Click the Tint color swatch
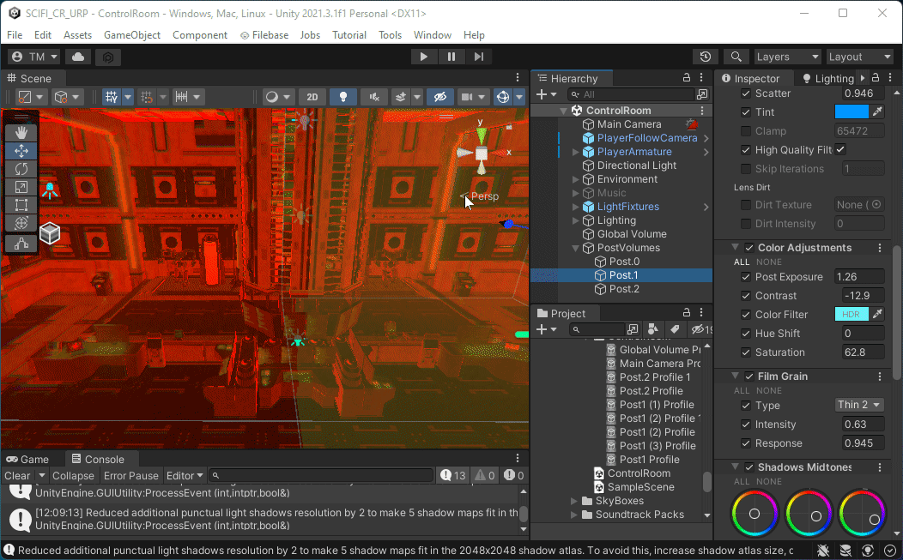 [851, 112]
